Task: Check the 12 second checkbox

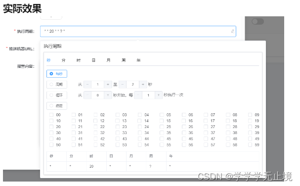Action: click(x=95, y=121)
